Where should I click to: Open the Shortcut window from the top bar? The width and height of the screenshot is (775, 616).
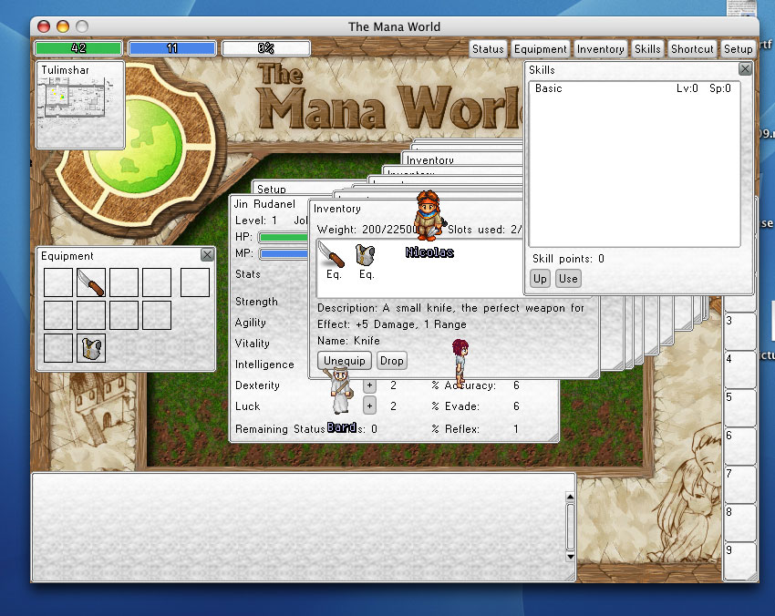point(692,49)
